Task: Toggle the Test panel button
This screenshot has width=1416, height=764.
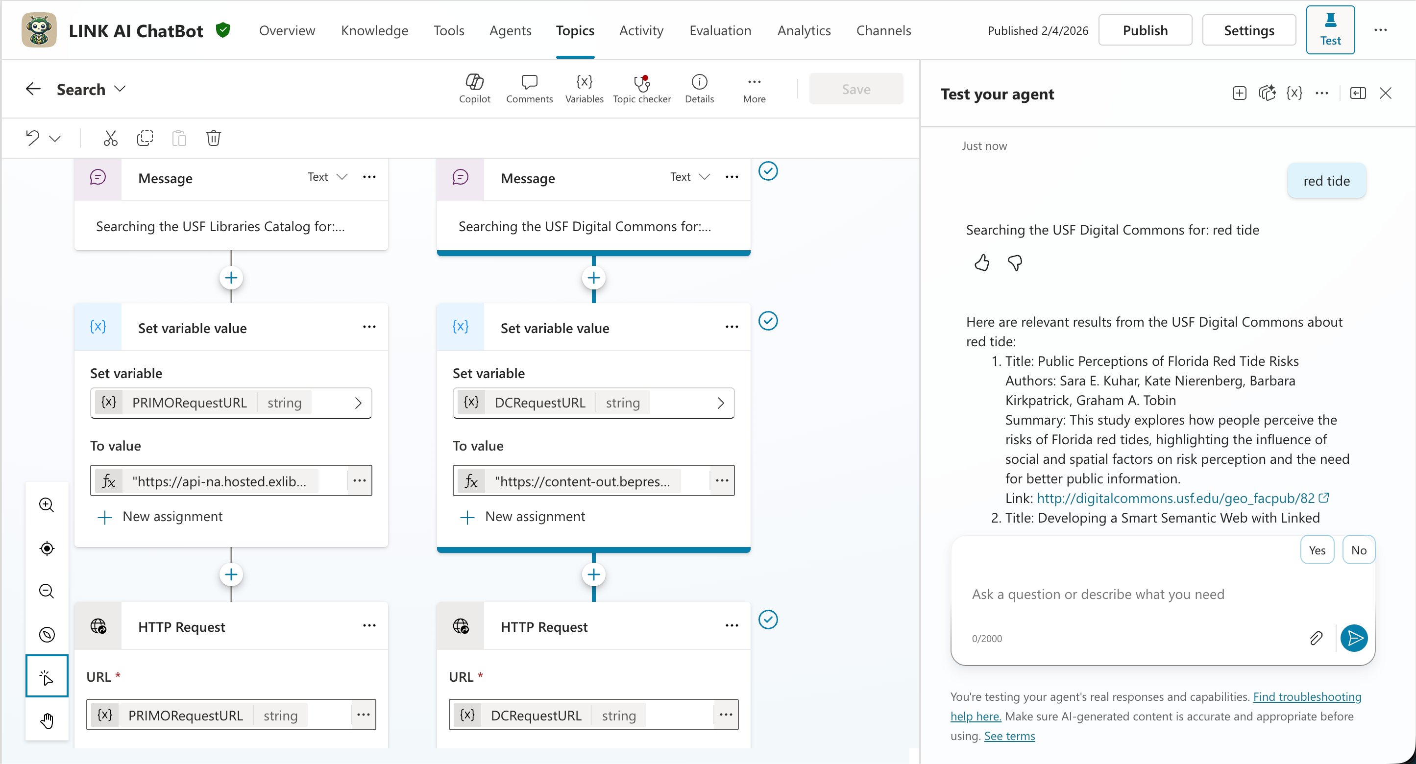Action: coord(1330,30)
